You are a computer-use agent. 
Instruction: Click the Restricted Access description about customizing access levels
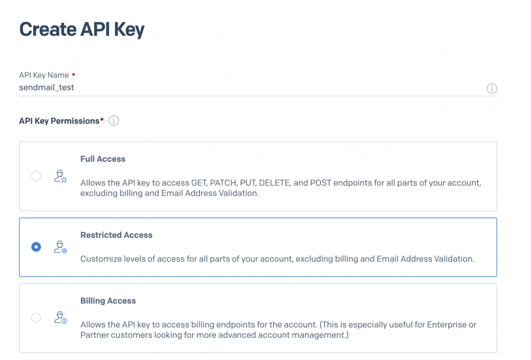coord(277,258)
